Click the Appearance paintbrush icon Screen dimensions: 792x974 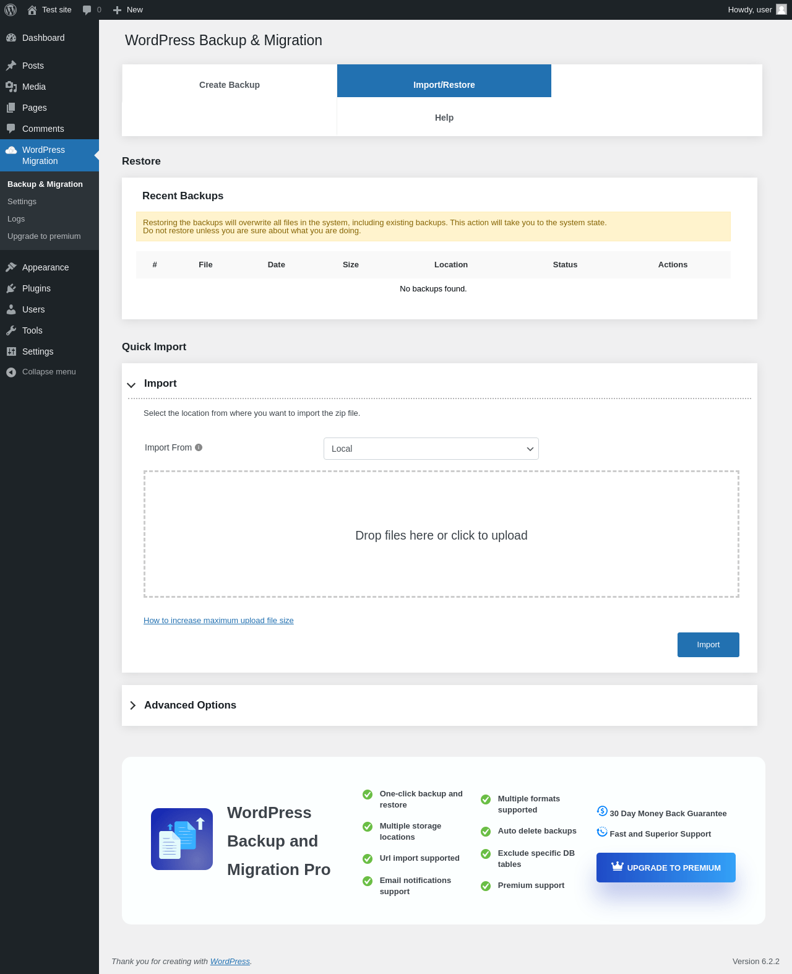(11, 267)
